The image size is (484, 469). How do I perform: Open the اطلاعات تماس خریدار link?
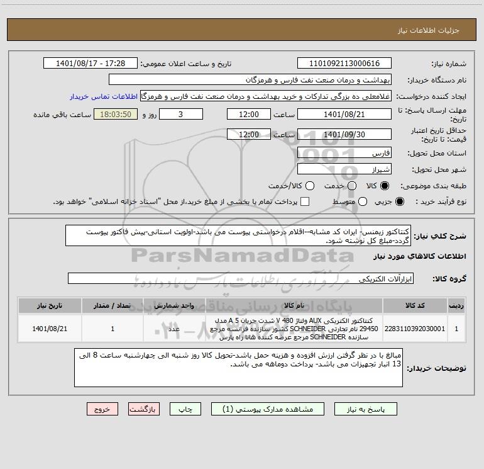pyautogui.click(x=104, y=96)
